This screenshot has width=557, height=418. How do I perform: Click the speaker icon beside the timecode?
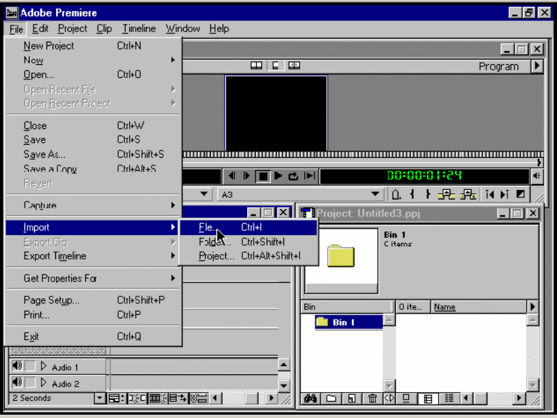point(537,176)
